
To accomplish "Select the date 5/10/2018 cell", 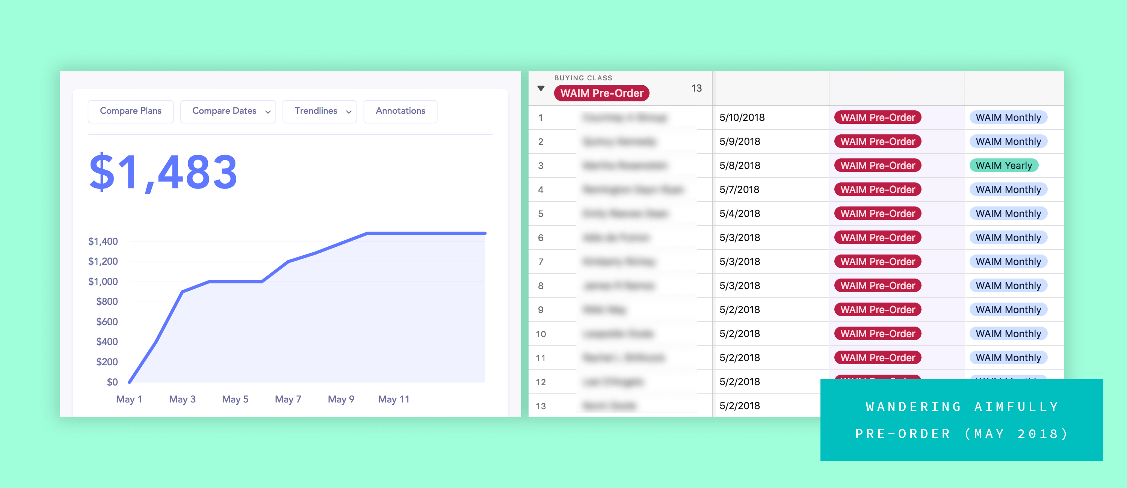I will coord(741,117).
